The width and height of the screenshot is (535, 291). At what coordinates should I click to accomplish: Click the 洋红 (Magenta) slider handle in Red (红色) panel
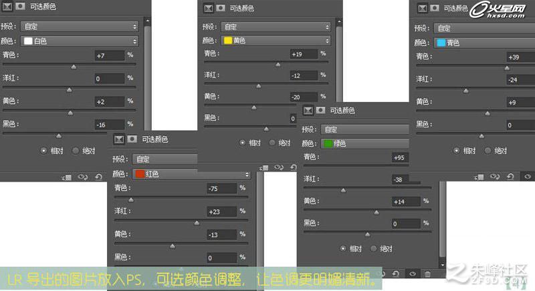[197, 223]
